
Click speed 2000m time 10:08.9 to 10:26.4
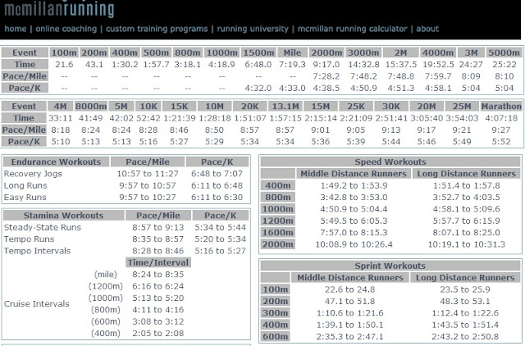[x=354, y=244]
